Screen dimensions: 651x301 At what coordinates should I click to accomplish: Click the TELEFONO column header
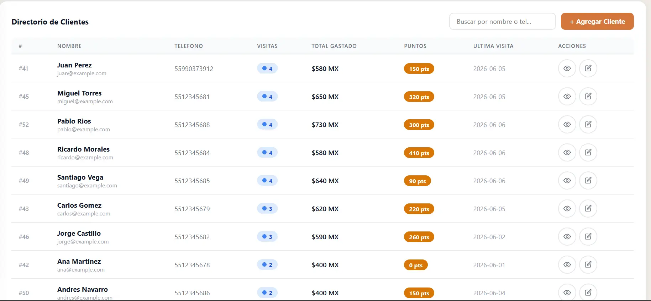pyautogui.click(x=189, y=46)
